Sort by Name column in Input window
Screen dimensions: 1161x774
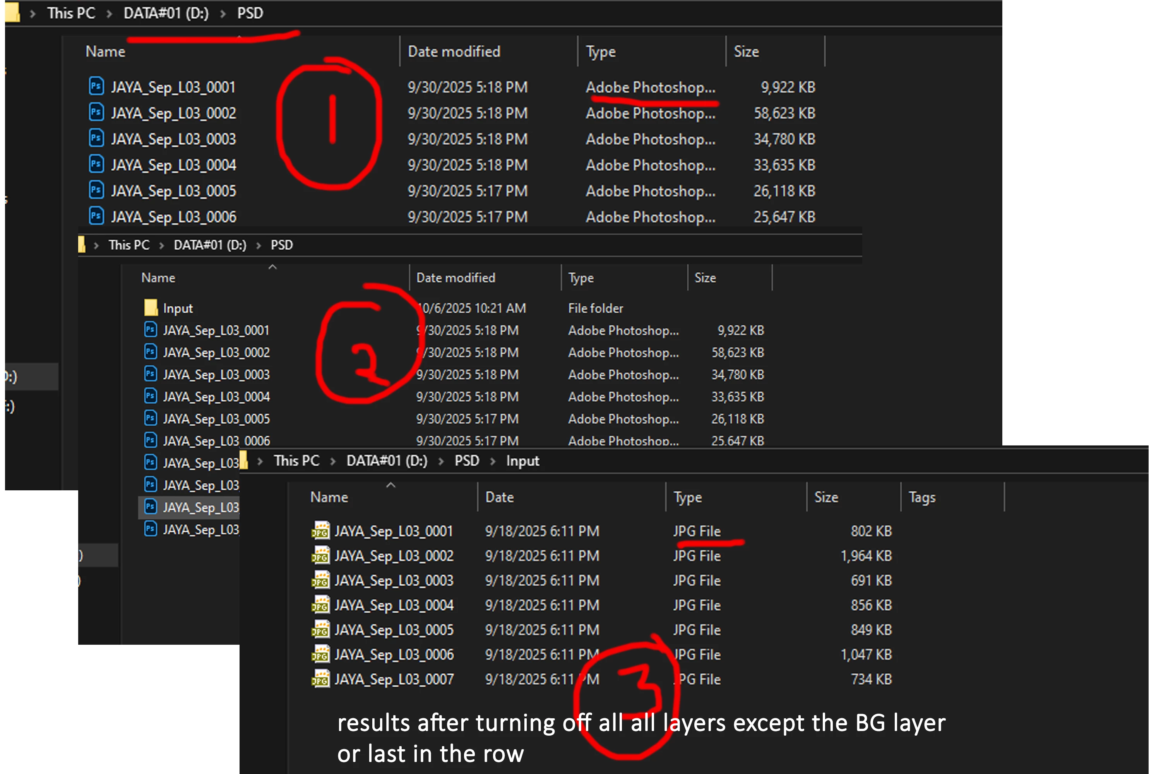329,497
